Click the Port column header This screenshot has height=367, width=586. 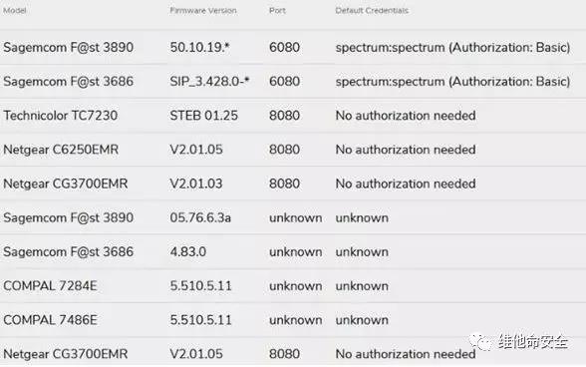(277, 10)
